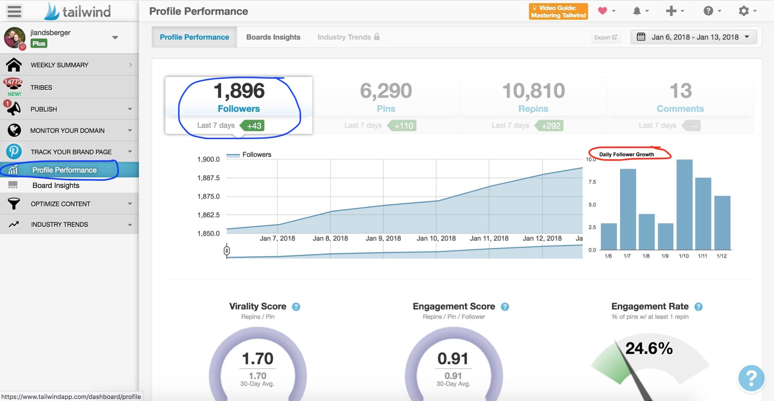Click the Engagement Rate help icon
This screenshot has height=401, width=774.
click(699, 307)
